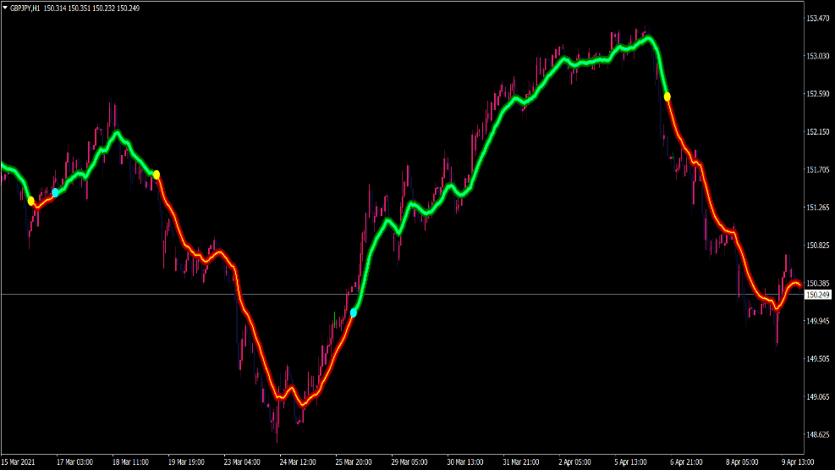Click the 149.065 price axis label
Image resolution: width=835 pixels, height=470 pixels.
[817, 396]
